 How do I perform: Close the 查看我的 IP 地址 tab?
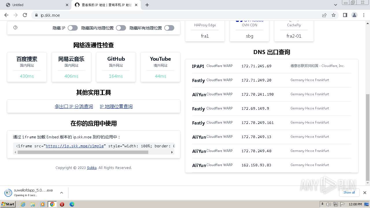(136, 5)
